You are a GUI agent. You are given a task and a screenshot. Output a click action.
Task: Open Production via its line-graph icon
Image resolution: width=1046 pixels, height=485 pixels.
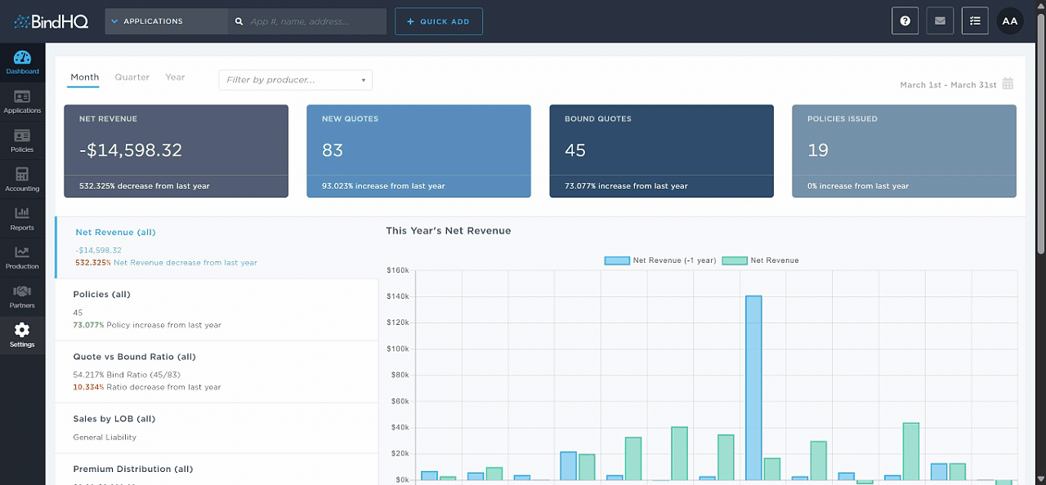point(22,252)
